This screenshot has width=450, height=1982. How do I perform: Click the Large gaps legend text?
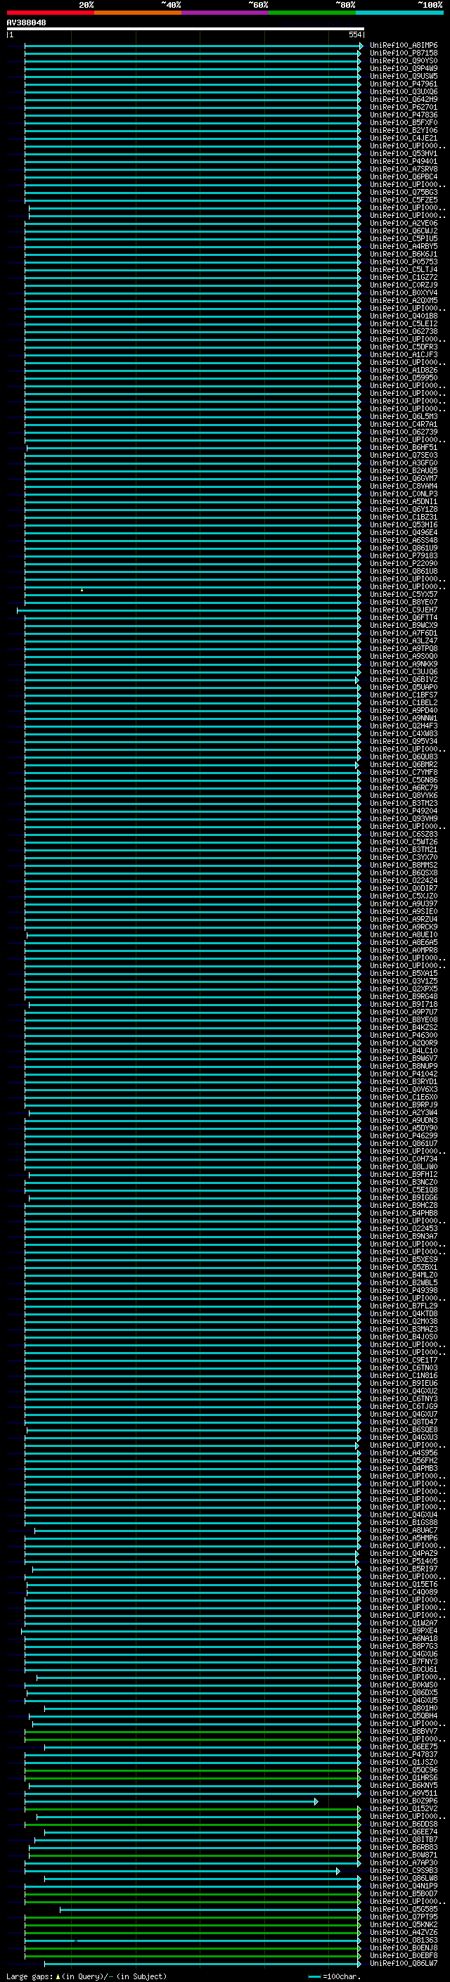coord(86,1976)
